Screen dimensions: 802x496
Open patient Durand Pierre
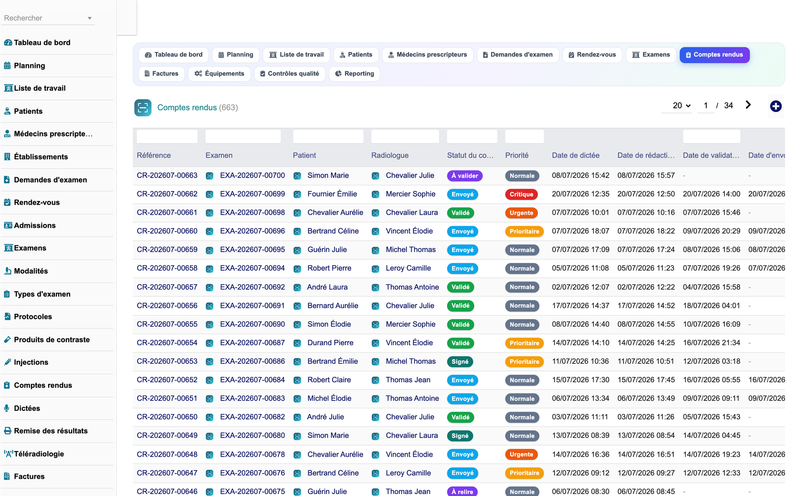tap(330, 343)
